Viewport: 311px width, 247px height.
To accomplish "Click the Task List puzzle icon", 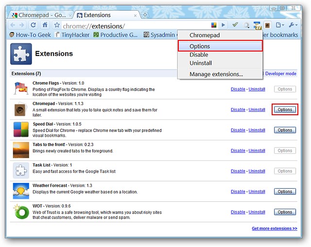I will click(21, 170).
